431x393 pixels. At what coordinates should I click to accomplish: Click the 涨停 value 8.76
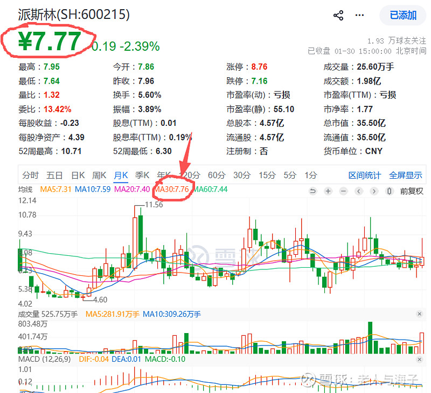point(259,66)
